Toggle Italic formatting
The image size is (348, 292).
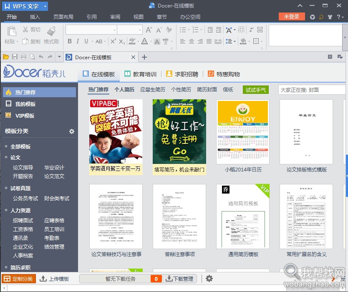[x=78, y=41]
